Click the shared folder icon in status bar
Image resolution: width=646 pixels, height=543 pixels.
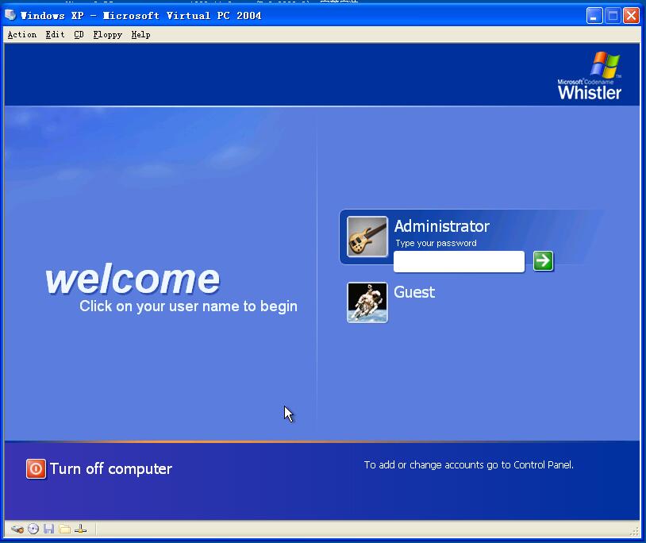(64, 529)
